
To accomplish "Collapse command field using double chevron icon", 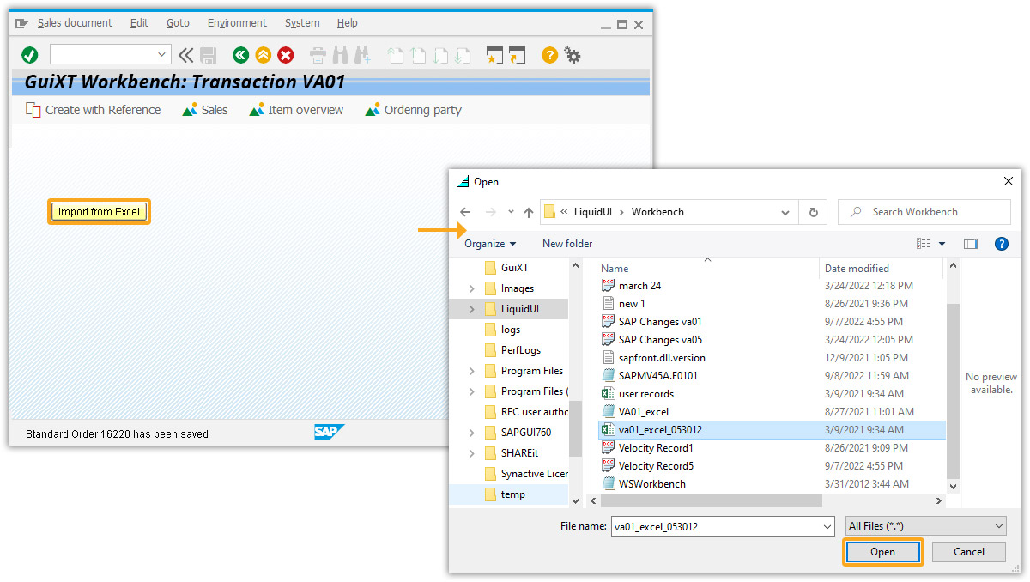I will 186,55.
